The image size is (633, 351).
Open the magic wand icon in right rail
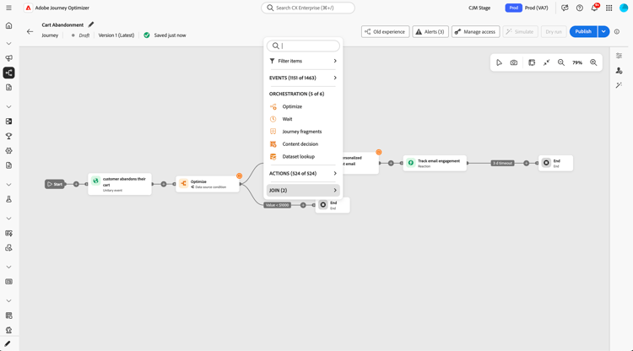coord(619,85)
